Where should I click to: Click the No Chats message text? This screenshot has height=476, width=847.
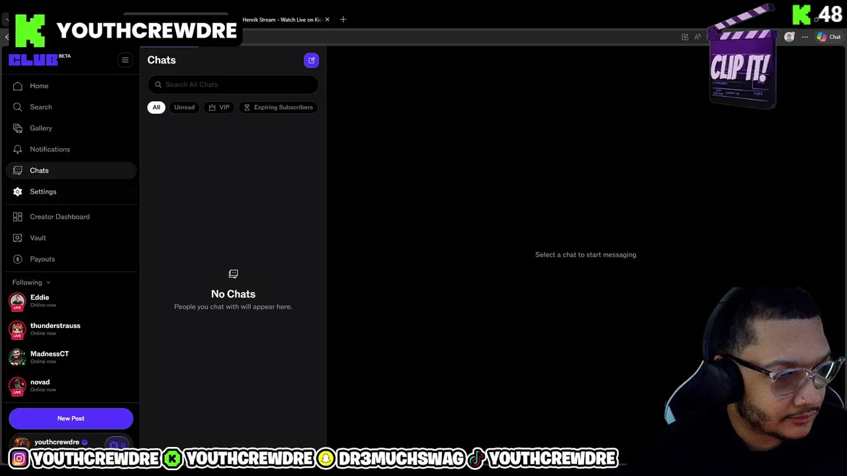click(233, 294)
